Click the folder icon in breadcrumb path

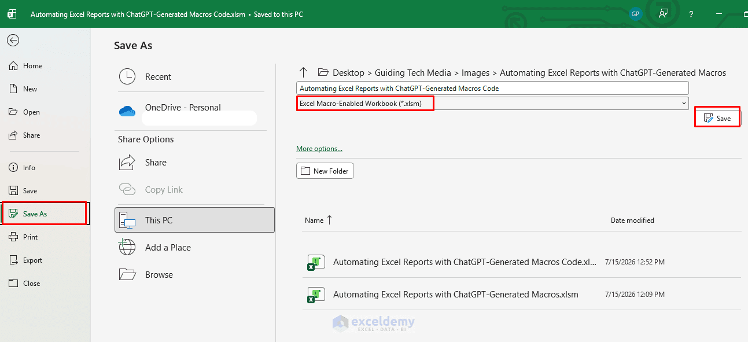click(323, 72)
